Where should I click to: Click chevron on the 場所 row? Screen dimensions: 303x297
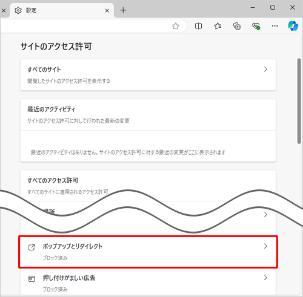click(x=265, y=215)
